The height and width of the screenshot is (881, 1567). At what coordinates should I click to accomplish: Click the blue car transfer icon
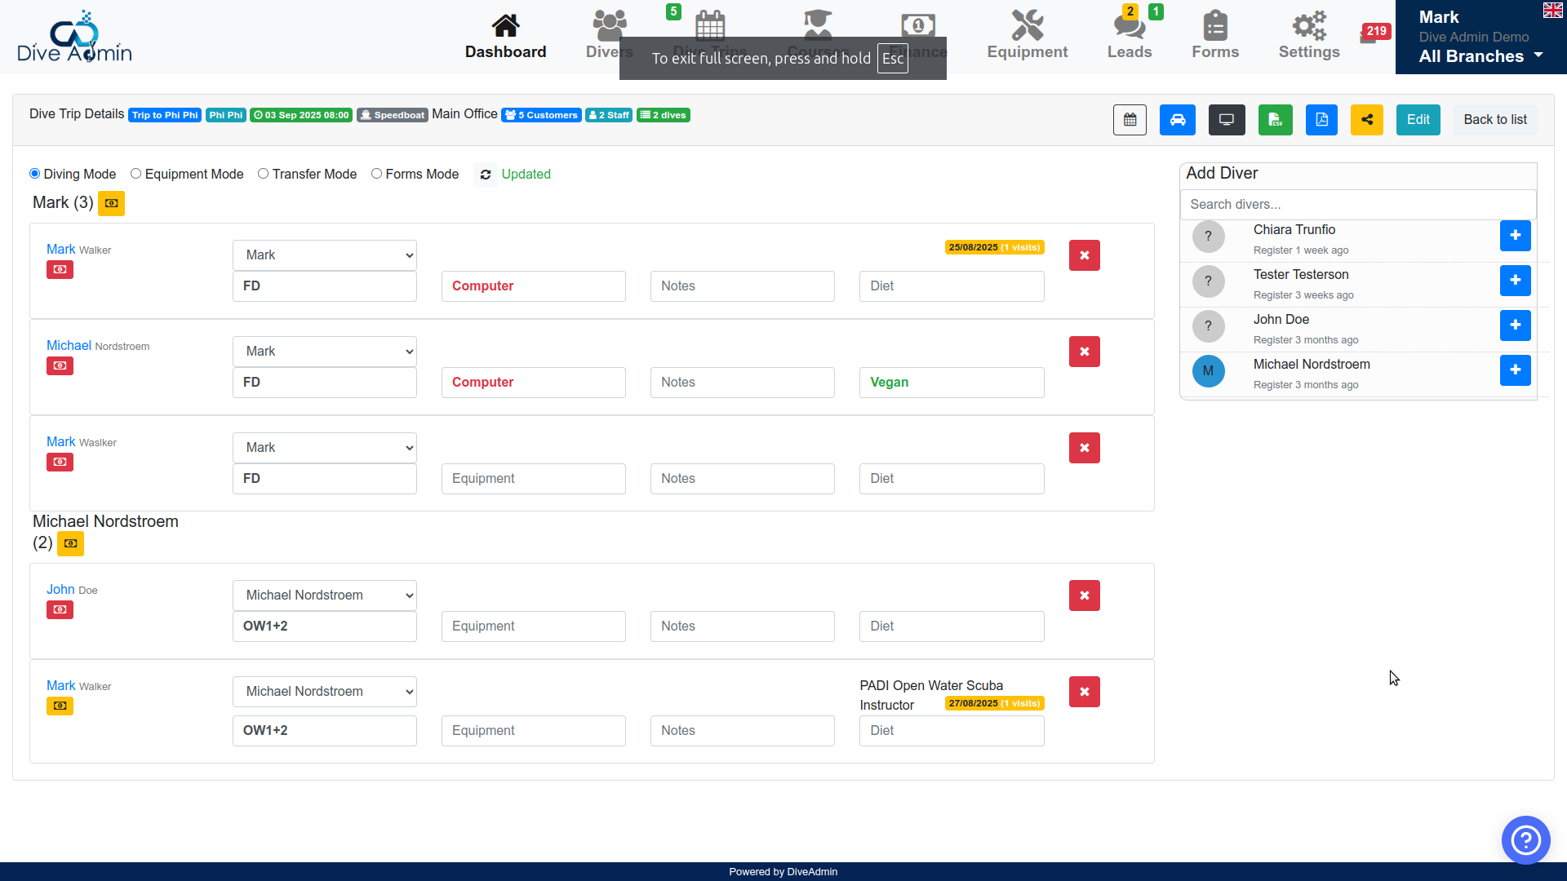click(x=1178, y=120)
